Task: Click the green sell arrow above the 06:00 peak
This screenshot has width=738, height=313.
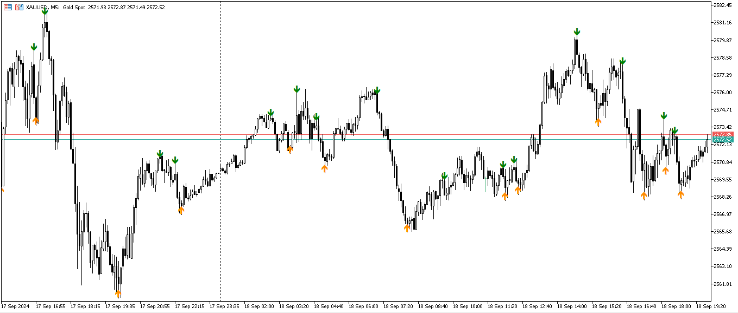Action: point(377,90)
